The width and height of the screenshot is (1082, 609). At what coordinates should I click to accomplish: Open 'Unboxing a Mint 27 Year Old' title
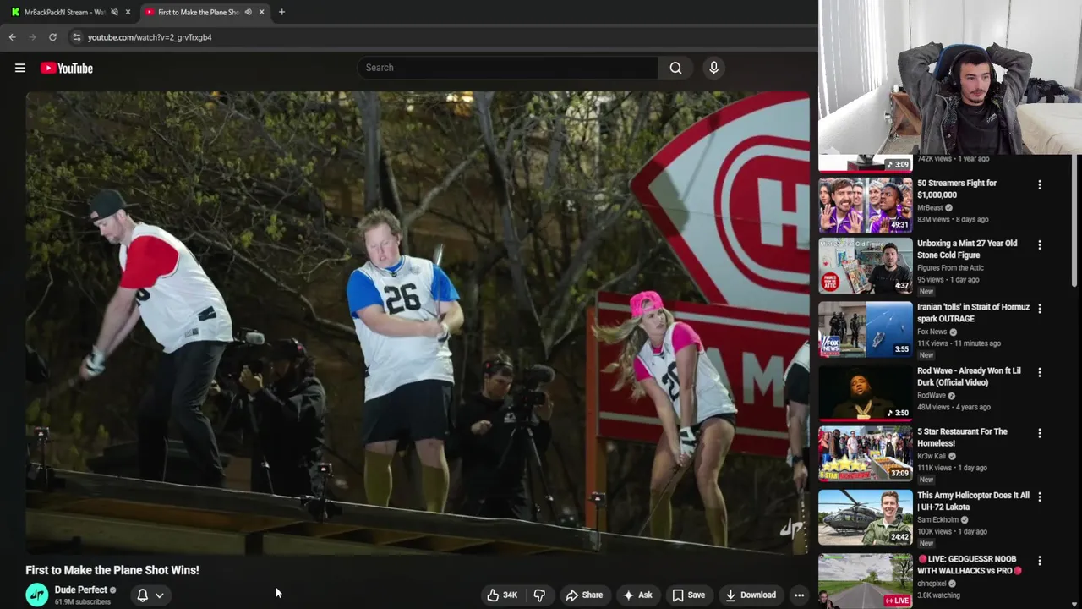click(967, 250)
